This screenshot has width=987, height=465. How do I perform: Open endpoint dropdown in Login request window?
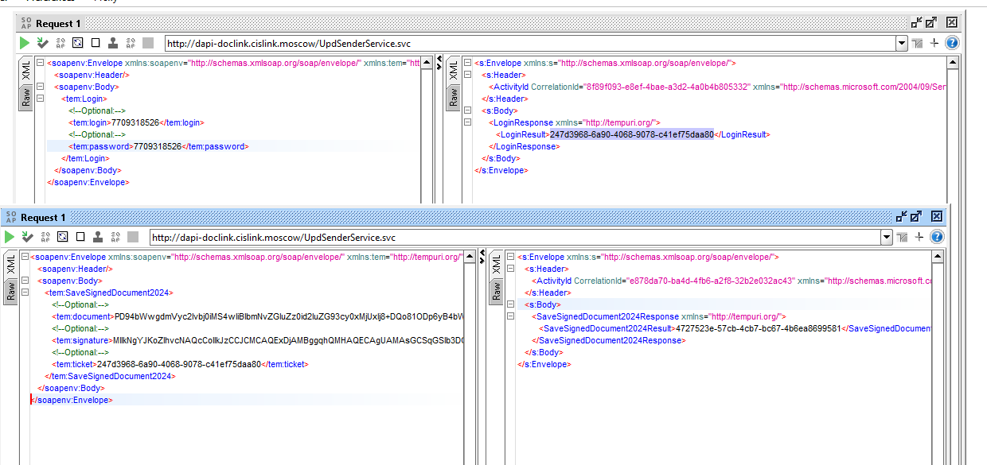(x=902, y=43)
